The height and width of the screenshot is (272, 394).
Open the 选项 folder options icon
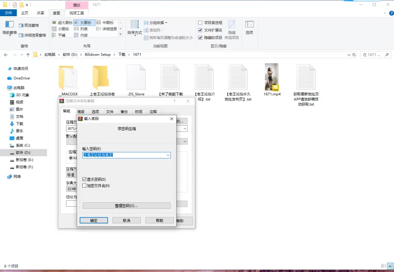coord(249,27)
